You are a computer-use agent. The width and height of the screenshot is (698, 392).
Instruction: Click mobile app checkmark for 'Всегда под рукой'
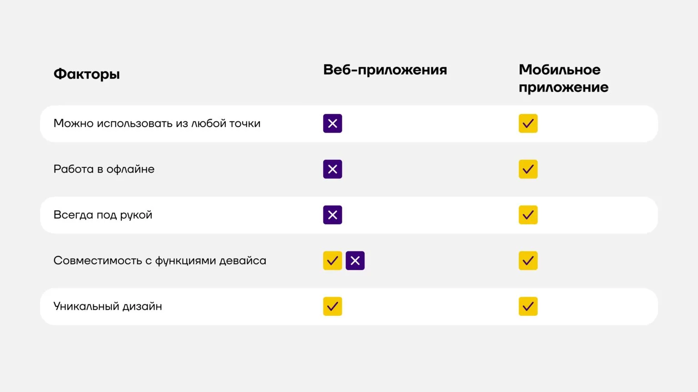pyautogui.click(x=528, y=215)
